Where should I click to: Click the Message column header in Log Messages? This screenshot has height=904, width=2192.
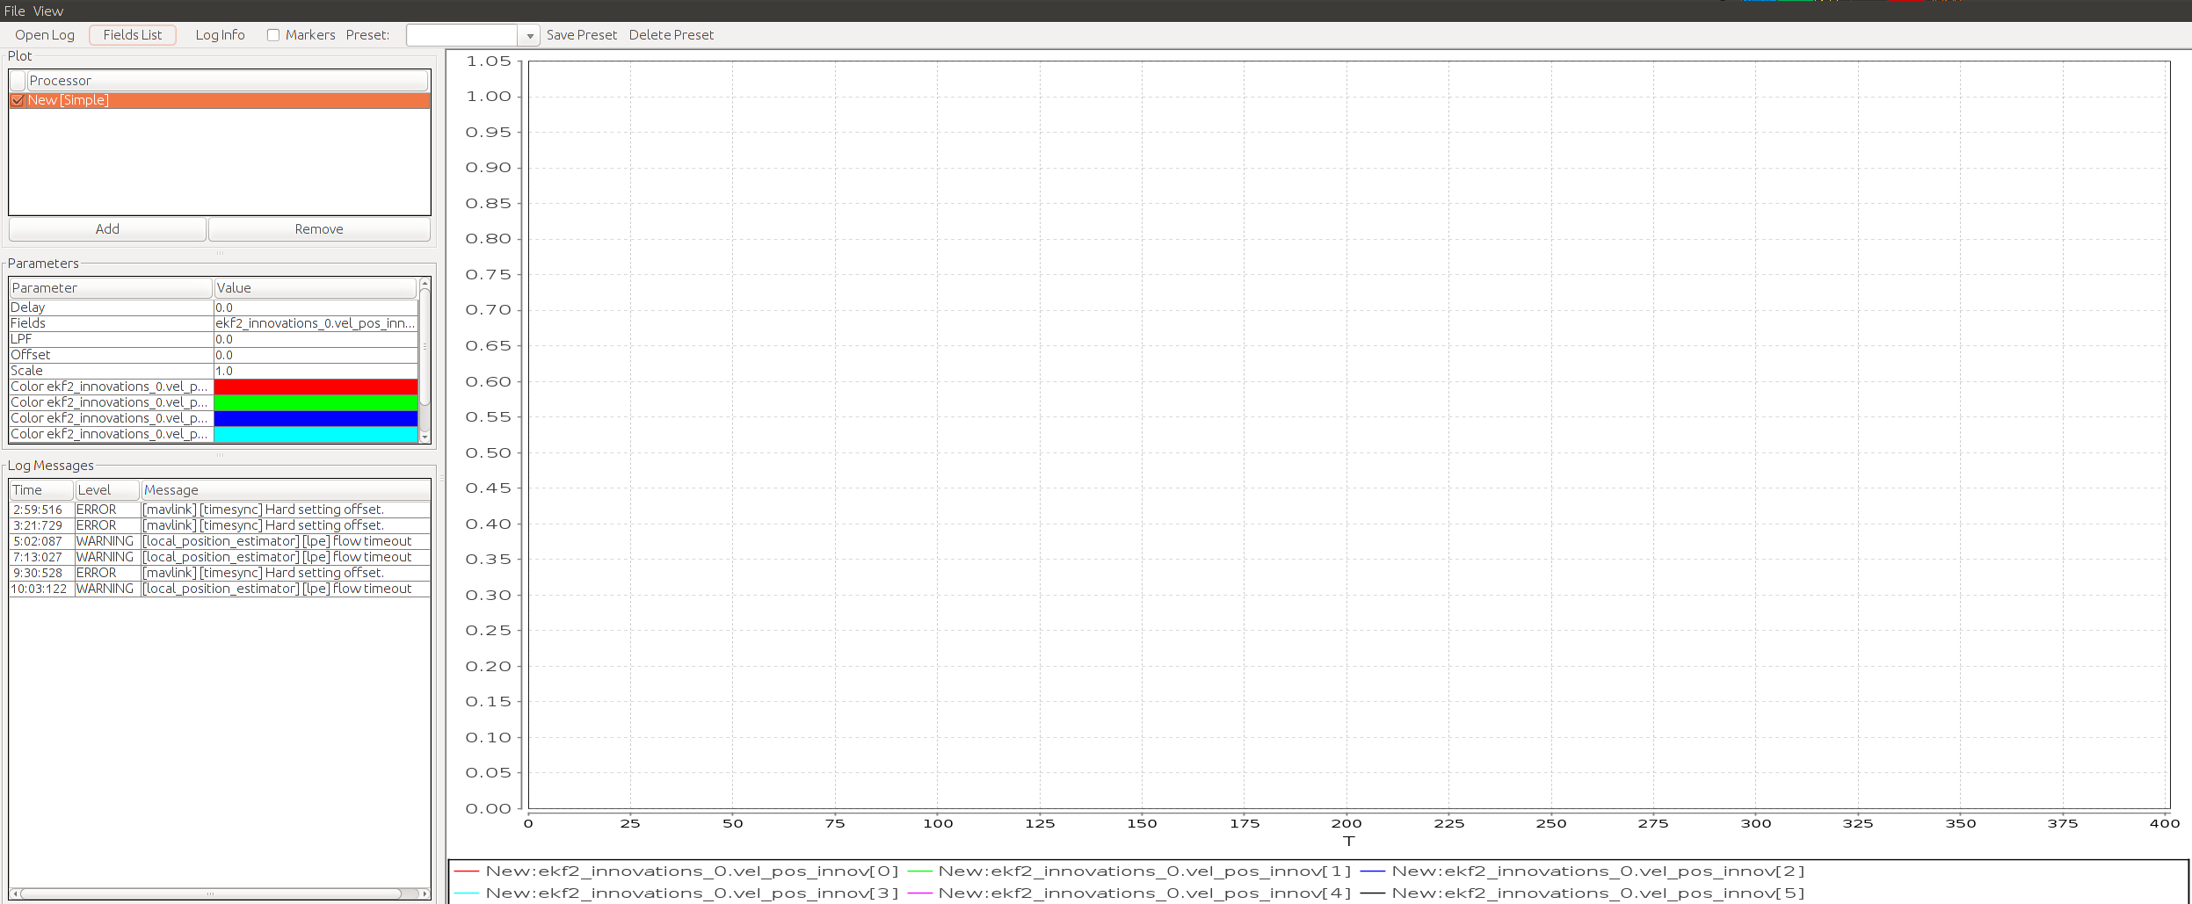click(286, 490)
